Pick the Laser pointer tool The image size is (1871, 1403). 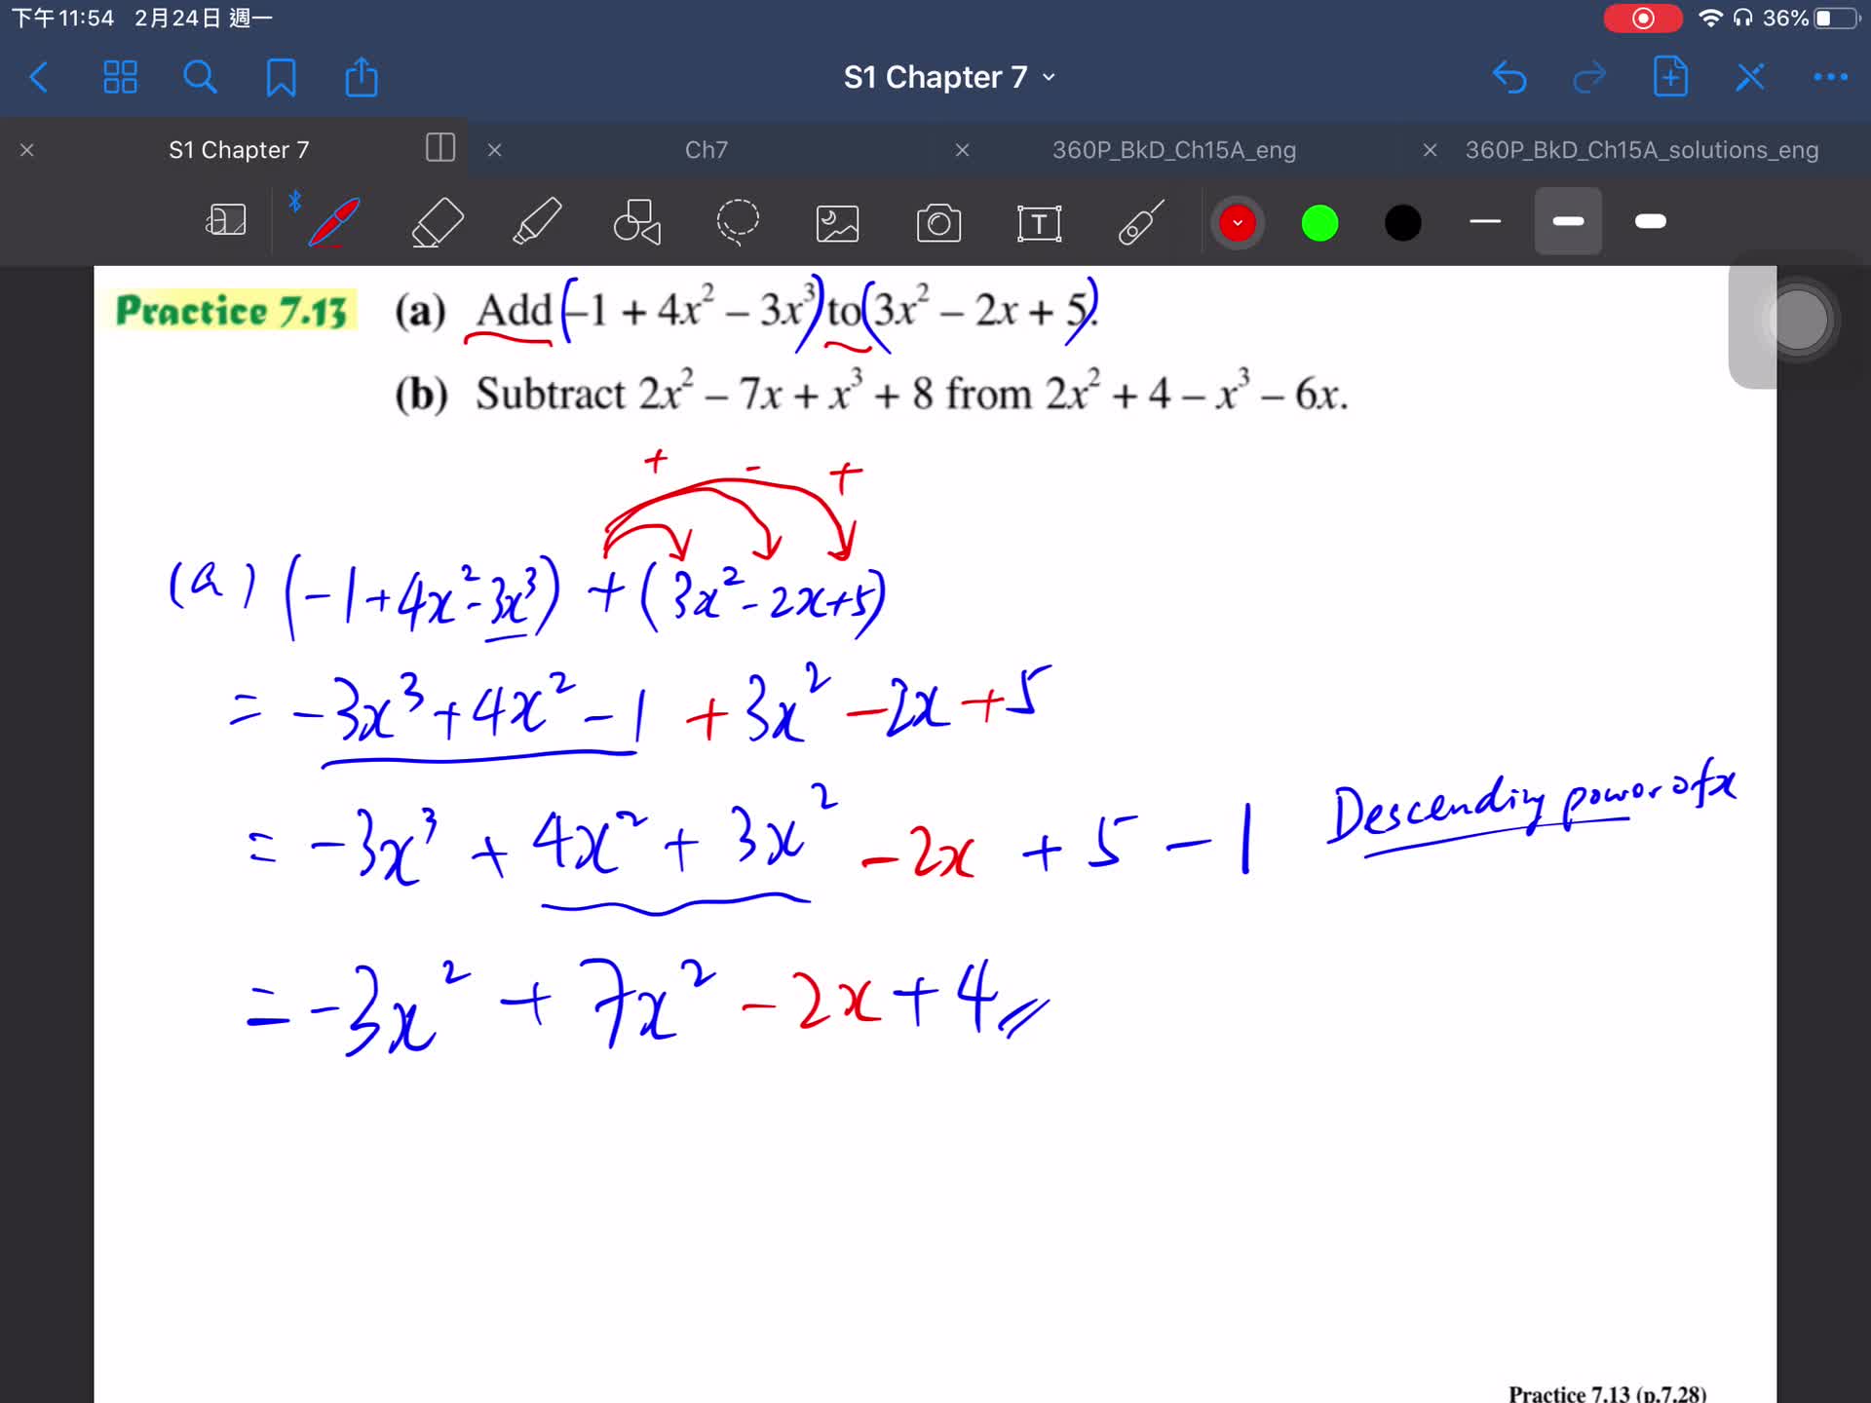1140,222
